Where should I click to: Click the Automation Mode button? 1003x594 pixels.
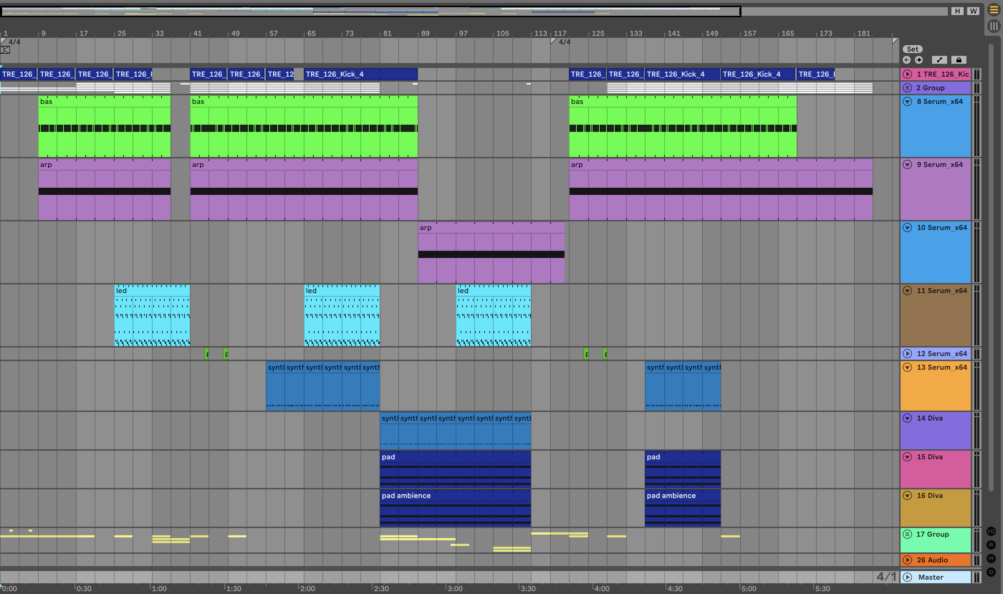[x=939, y=60]
